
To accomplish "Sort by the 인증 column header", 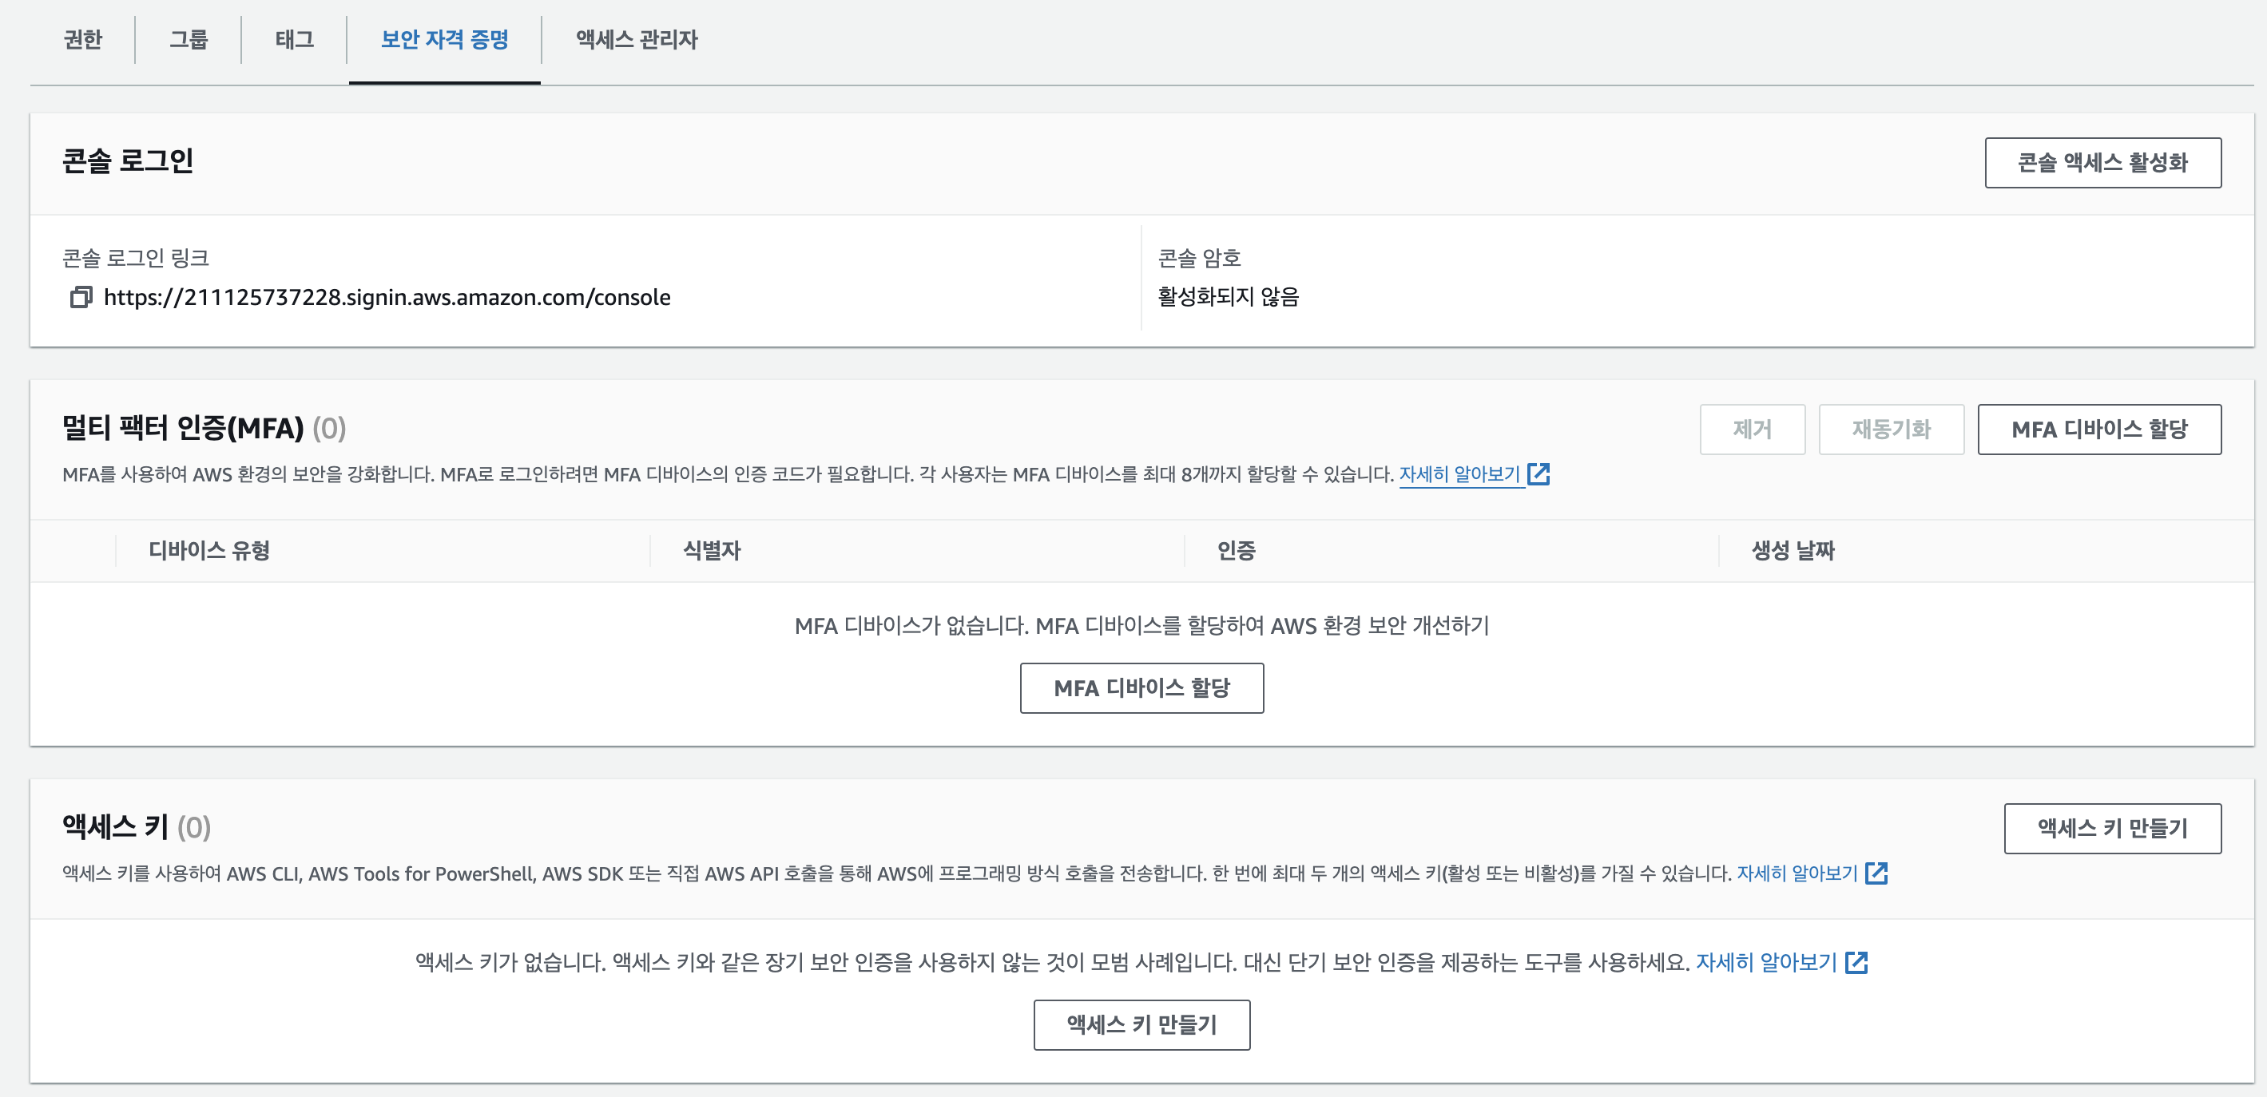I will pos(1236,551).
